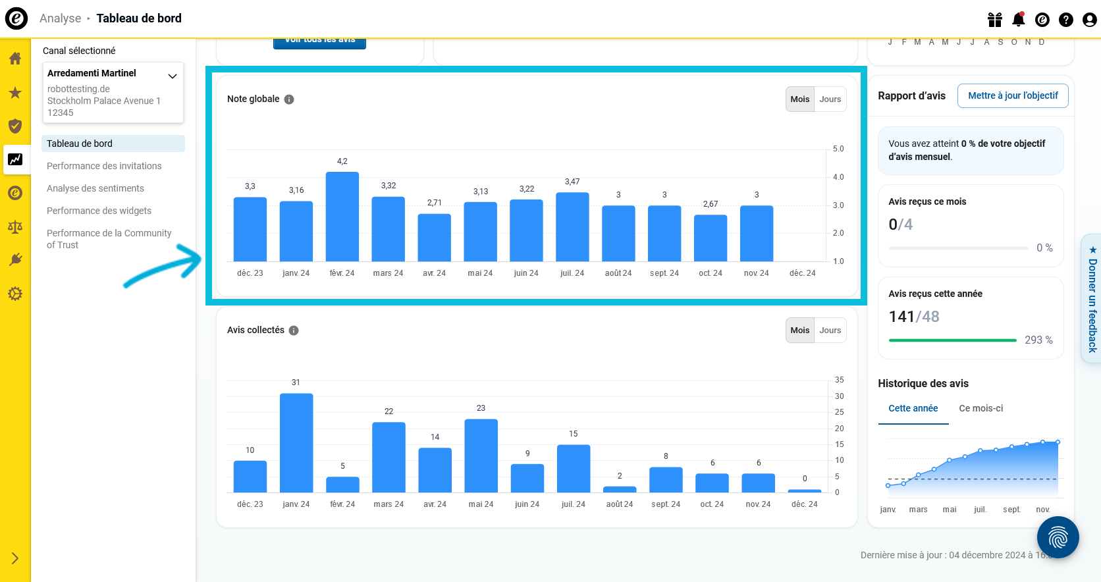The image size is (1101, 582).
Task: Click the 0/4 monthly reviews value
Action: pyautogui.click(x=901, y=225)
